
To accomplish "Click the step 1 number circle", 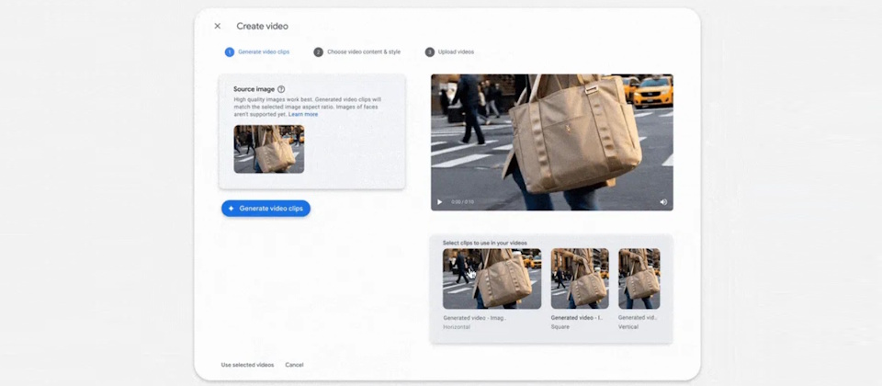I will pos(230,52).
